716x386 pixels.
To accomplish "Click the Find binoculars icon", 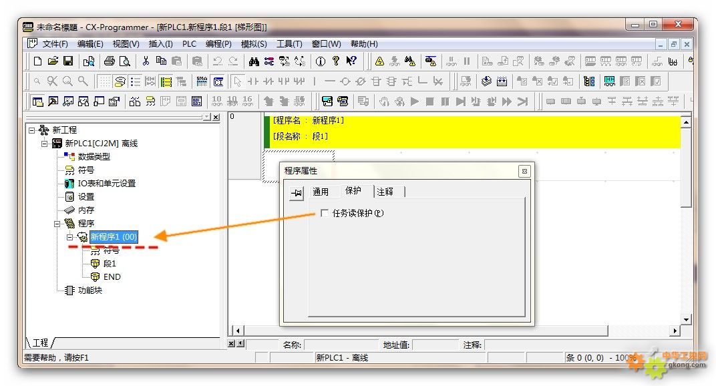I will click(x=254, y=61).
